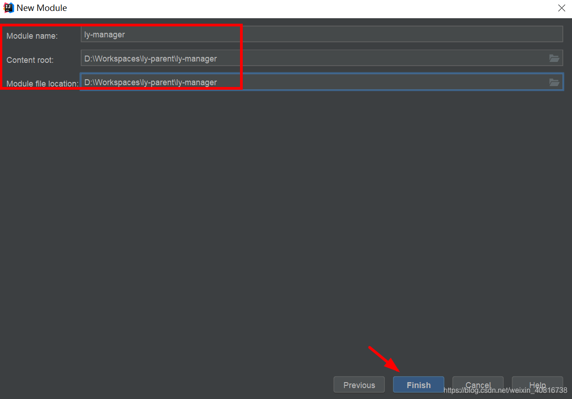Cancel the New Module dialog
This screenshot has height=399, width=572.
[478, 385]
